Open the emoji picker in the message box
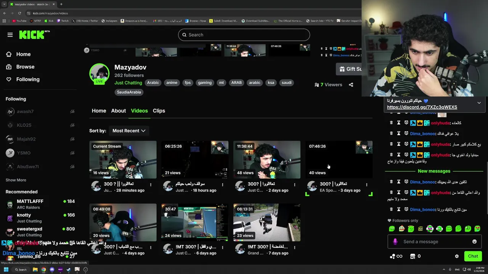Viewport: 488px width, 274px height. coord(474,242)
